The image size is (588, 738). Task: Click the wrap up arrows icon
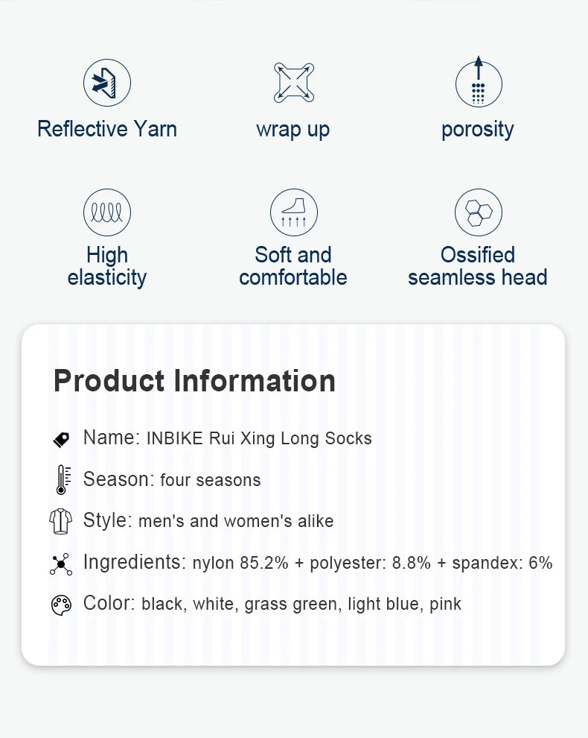[293, 83]
